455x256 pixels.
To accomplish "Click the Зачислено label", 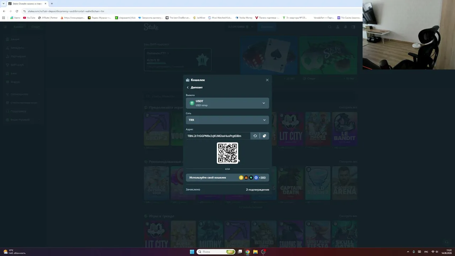I will click(193, 190).
